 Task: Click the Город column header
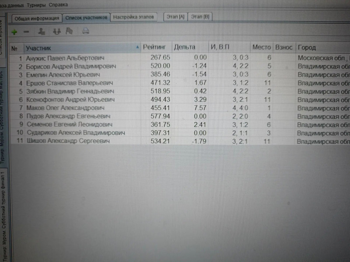click(322, 48)
